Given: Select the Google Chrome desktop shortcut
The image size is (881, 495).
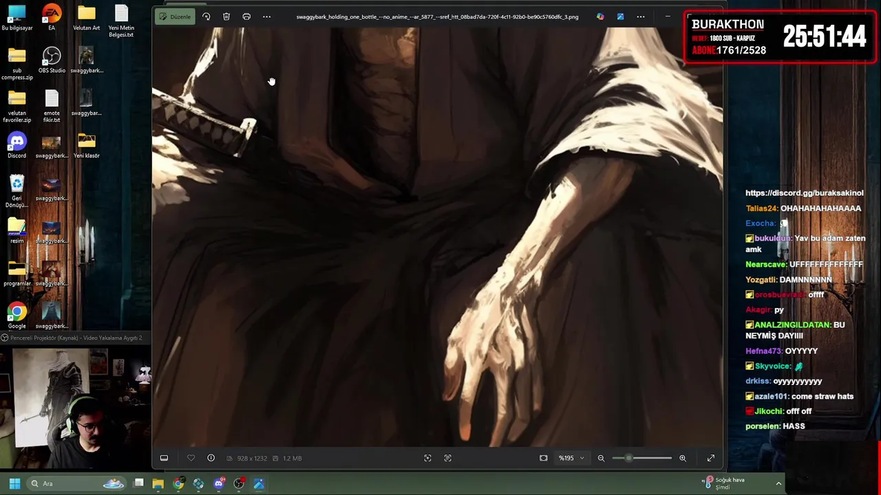Looking at the screenshot, I should (17, 316).
